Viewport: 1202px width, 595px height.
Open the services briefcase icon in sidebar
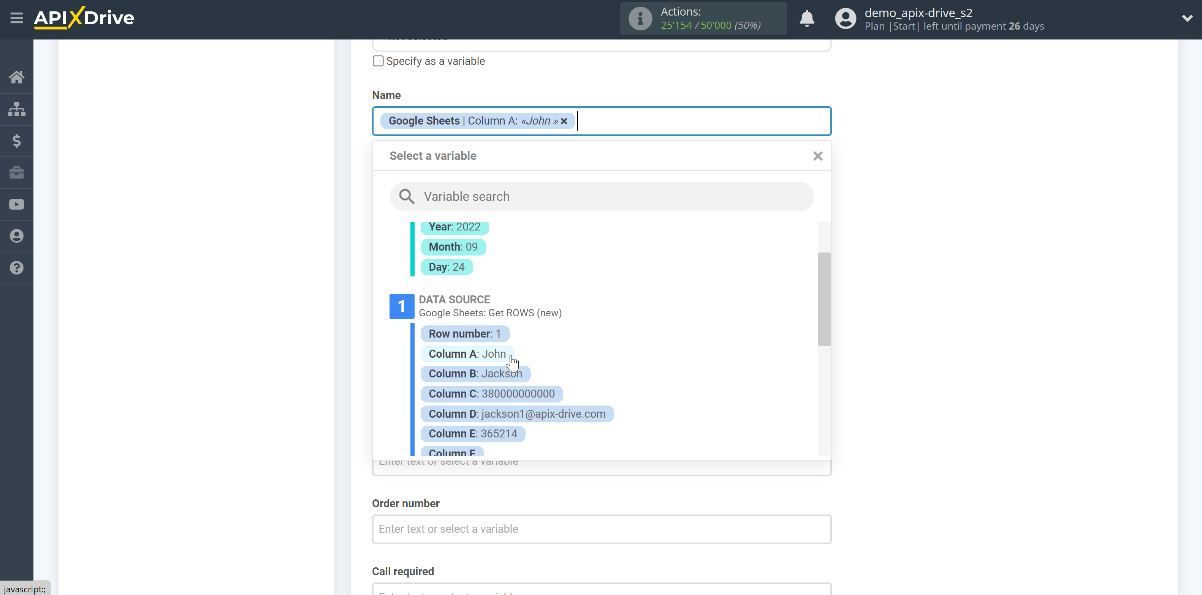pyautogui.click(x=17, y=172)
